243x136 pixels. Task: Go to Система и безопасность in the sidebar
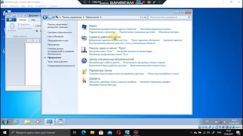60,32
